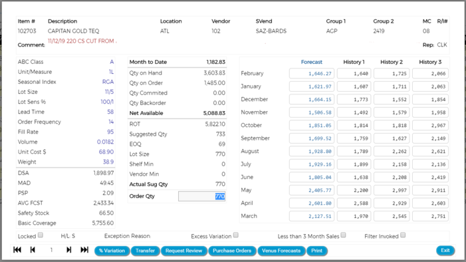The image size is (466, 262).
Task: View Venus Forecasts
Action: pyautogui.click(x=281, y=251)
